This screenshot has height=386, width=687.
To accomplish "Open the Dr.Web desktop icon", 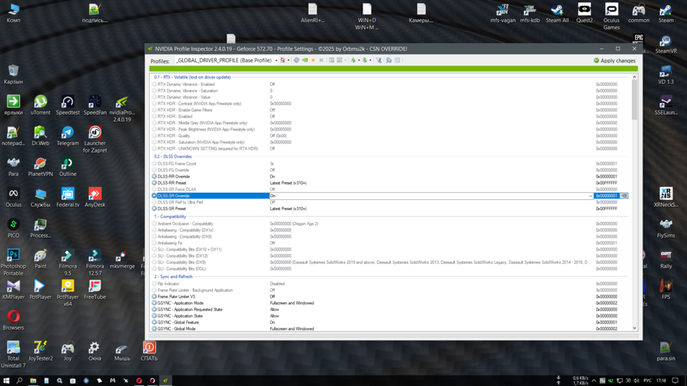I will click(x=41, y=136).
